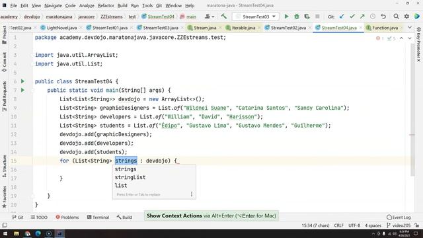Change file encoding UTF-8
The height and width of the screenshot is (238, 423).
pyautogui.click(x=354, y=225)
